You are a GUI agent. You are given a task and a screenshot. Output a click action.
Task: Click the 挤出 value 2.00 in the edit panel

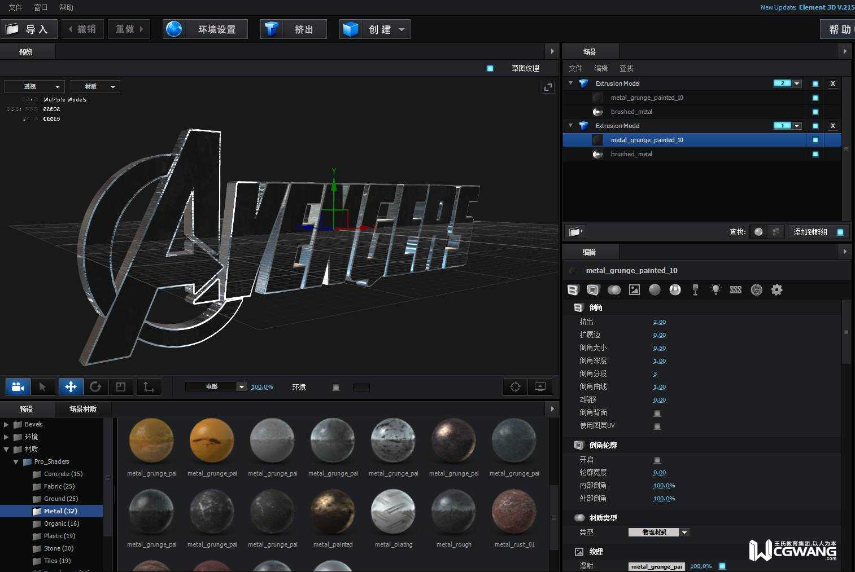coord(660,322)
